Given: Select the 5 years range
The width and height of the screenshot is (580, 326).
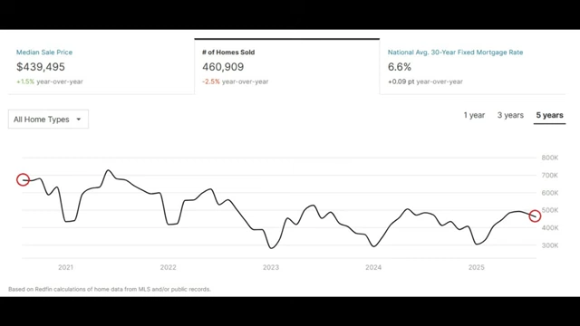Looking at the screenshot, I should tap(550, 115).
